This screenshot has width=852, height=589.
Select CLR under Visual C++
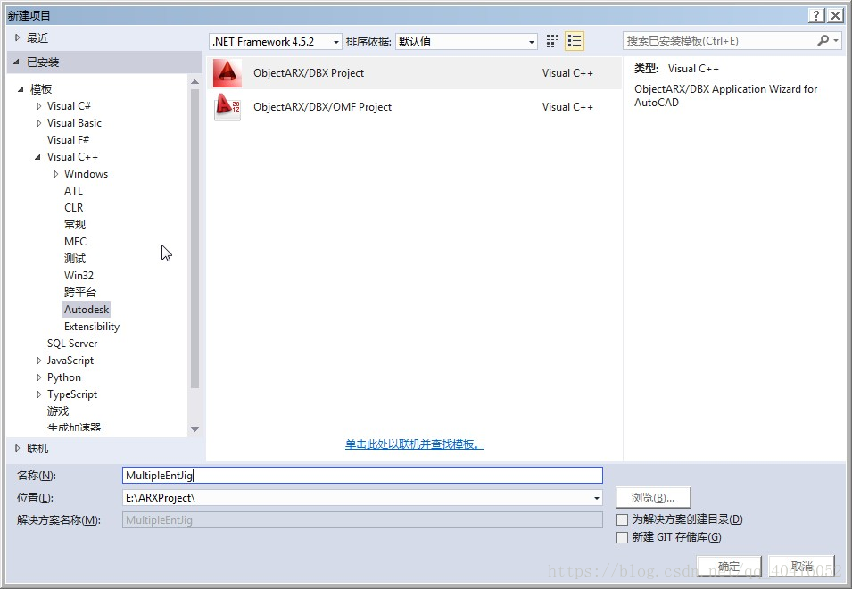coord(73,208)
